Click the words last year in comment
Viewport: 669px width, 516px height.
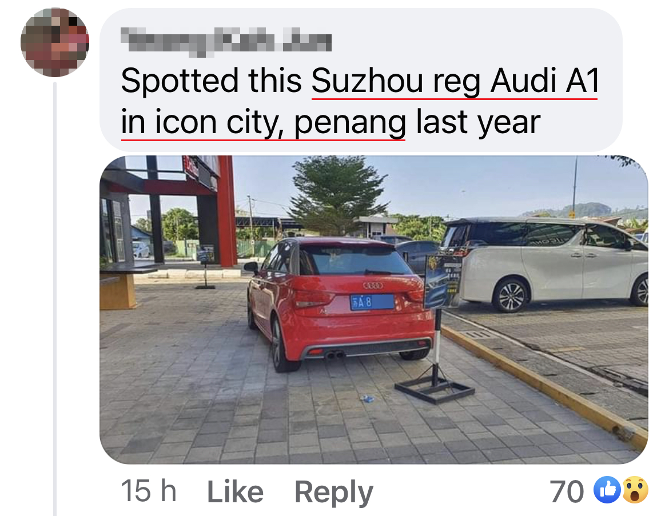[x=478, y=122]
